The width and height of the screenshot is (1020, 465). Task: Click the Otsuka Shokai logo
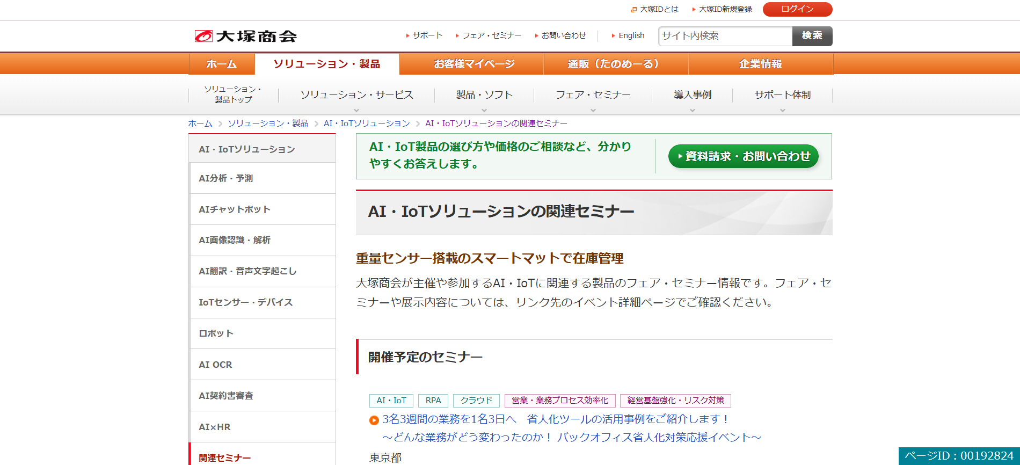(x=245, y=36)
